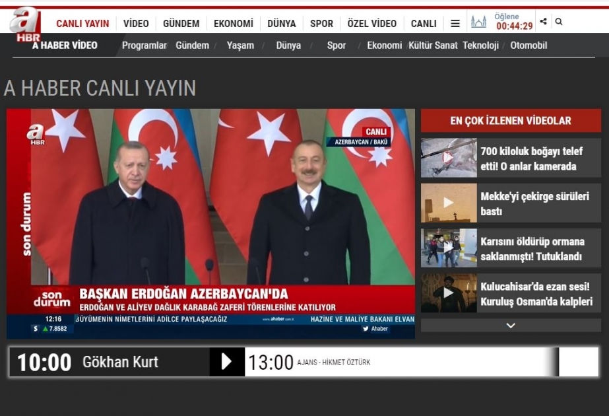Open the hamburger menu icon

455,24
